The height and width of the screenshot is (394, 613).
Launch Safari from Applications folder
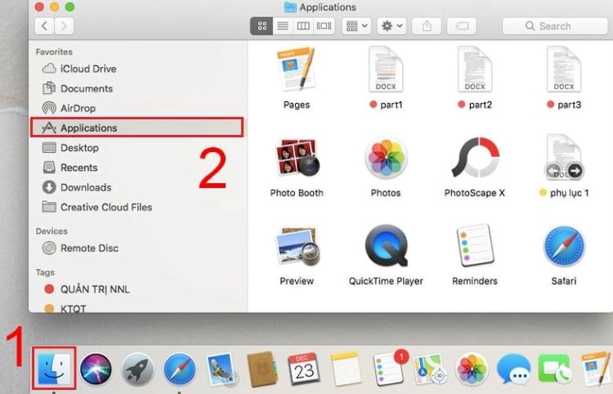(x=564, y=246)
